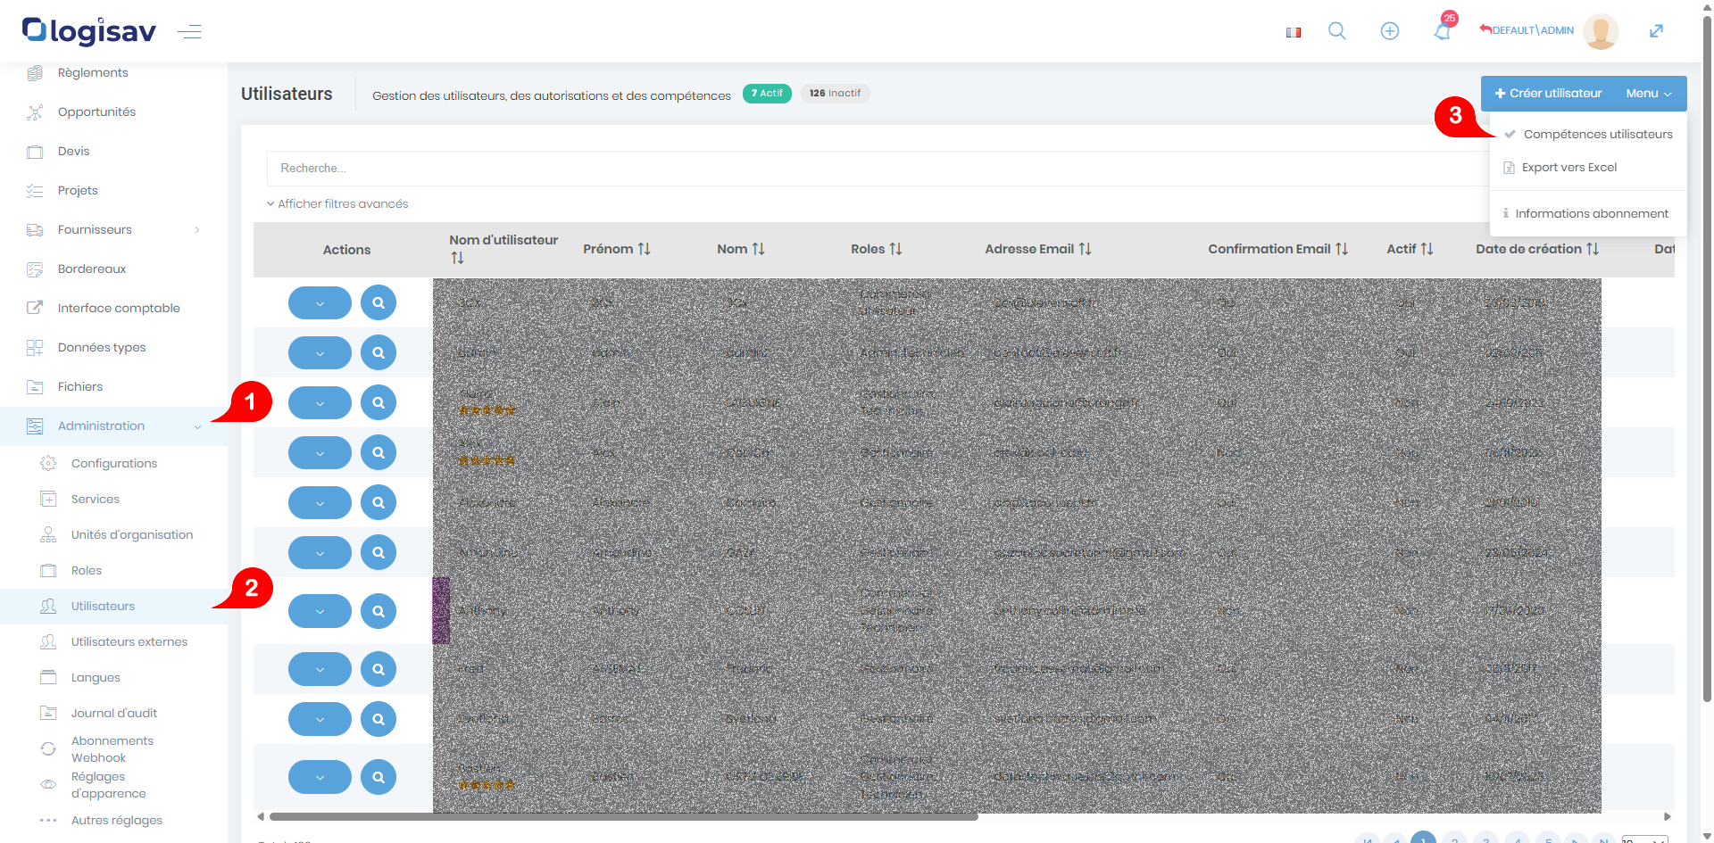1714x843 pixels.
Task: Click the magnifier view button in first row
Action: click(379, 303)
